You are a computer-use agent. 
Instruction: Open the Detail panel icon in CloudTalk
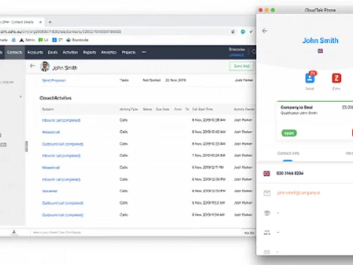click(x=310, y=79)
